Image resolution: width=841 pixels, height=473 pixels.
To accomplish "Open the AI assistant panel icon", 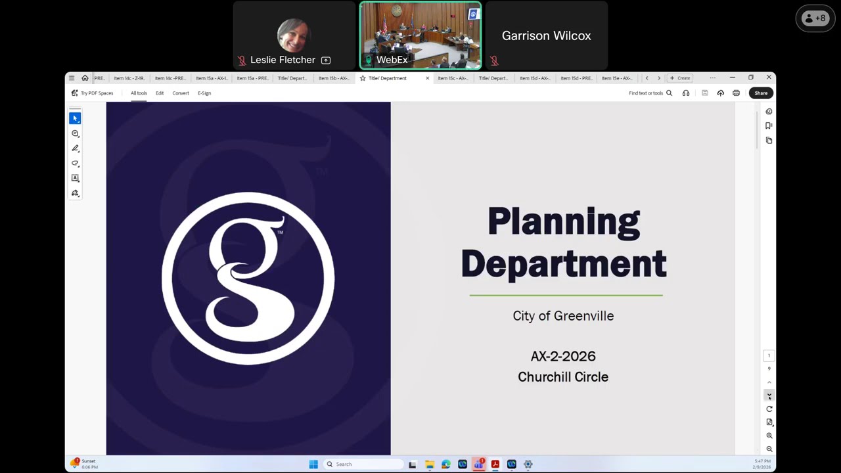I will pos(769,112).
